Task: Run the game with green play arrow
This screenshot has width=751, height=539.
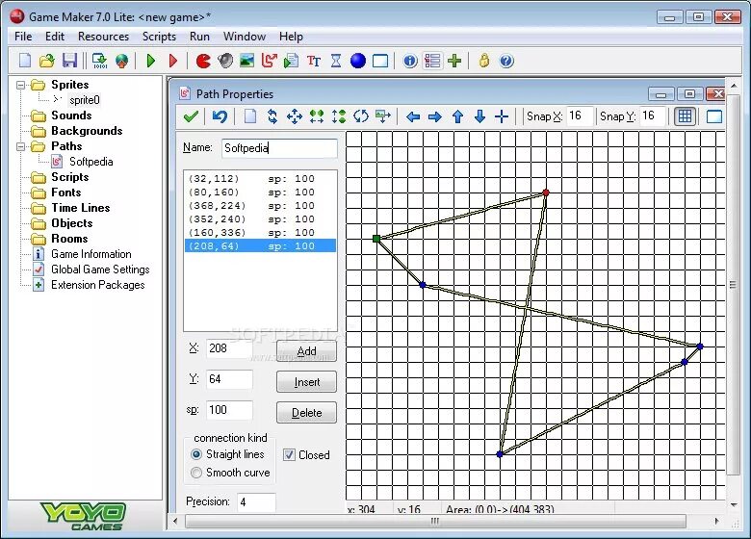Action: pyautogui.click(x=151, y=61)
